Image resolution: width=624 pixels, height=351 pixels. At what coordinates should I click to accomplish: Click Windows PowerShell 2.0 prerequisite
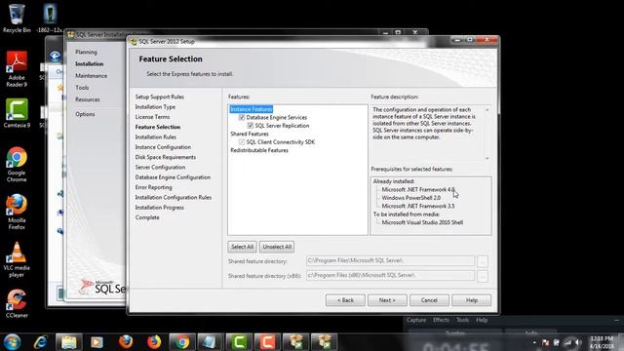point(411,198)
